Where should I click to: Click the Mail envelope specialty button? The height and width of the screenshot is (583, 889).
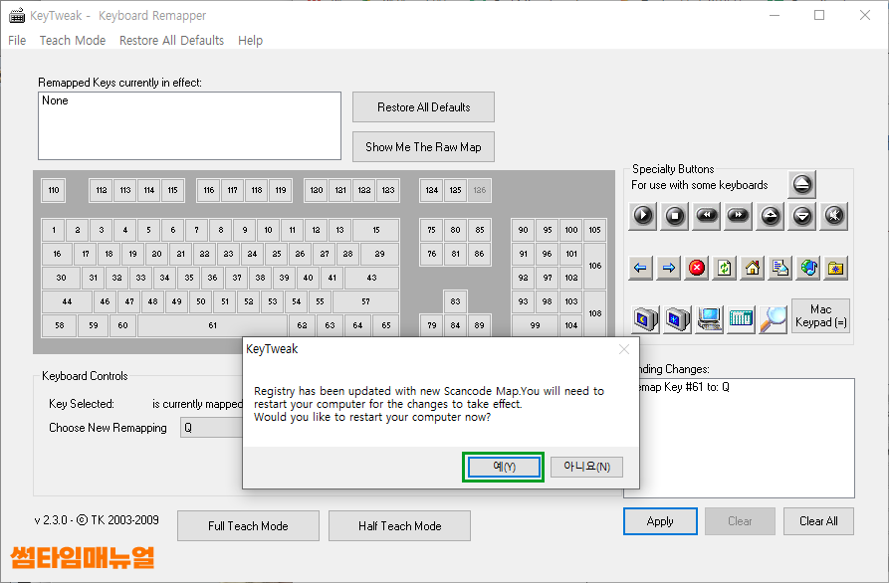coord(780,268)
